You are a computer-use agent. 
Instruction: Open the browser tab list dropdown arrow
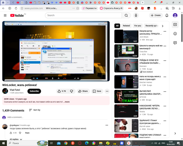click(x=8, y=3)
